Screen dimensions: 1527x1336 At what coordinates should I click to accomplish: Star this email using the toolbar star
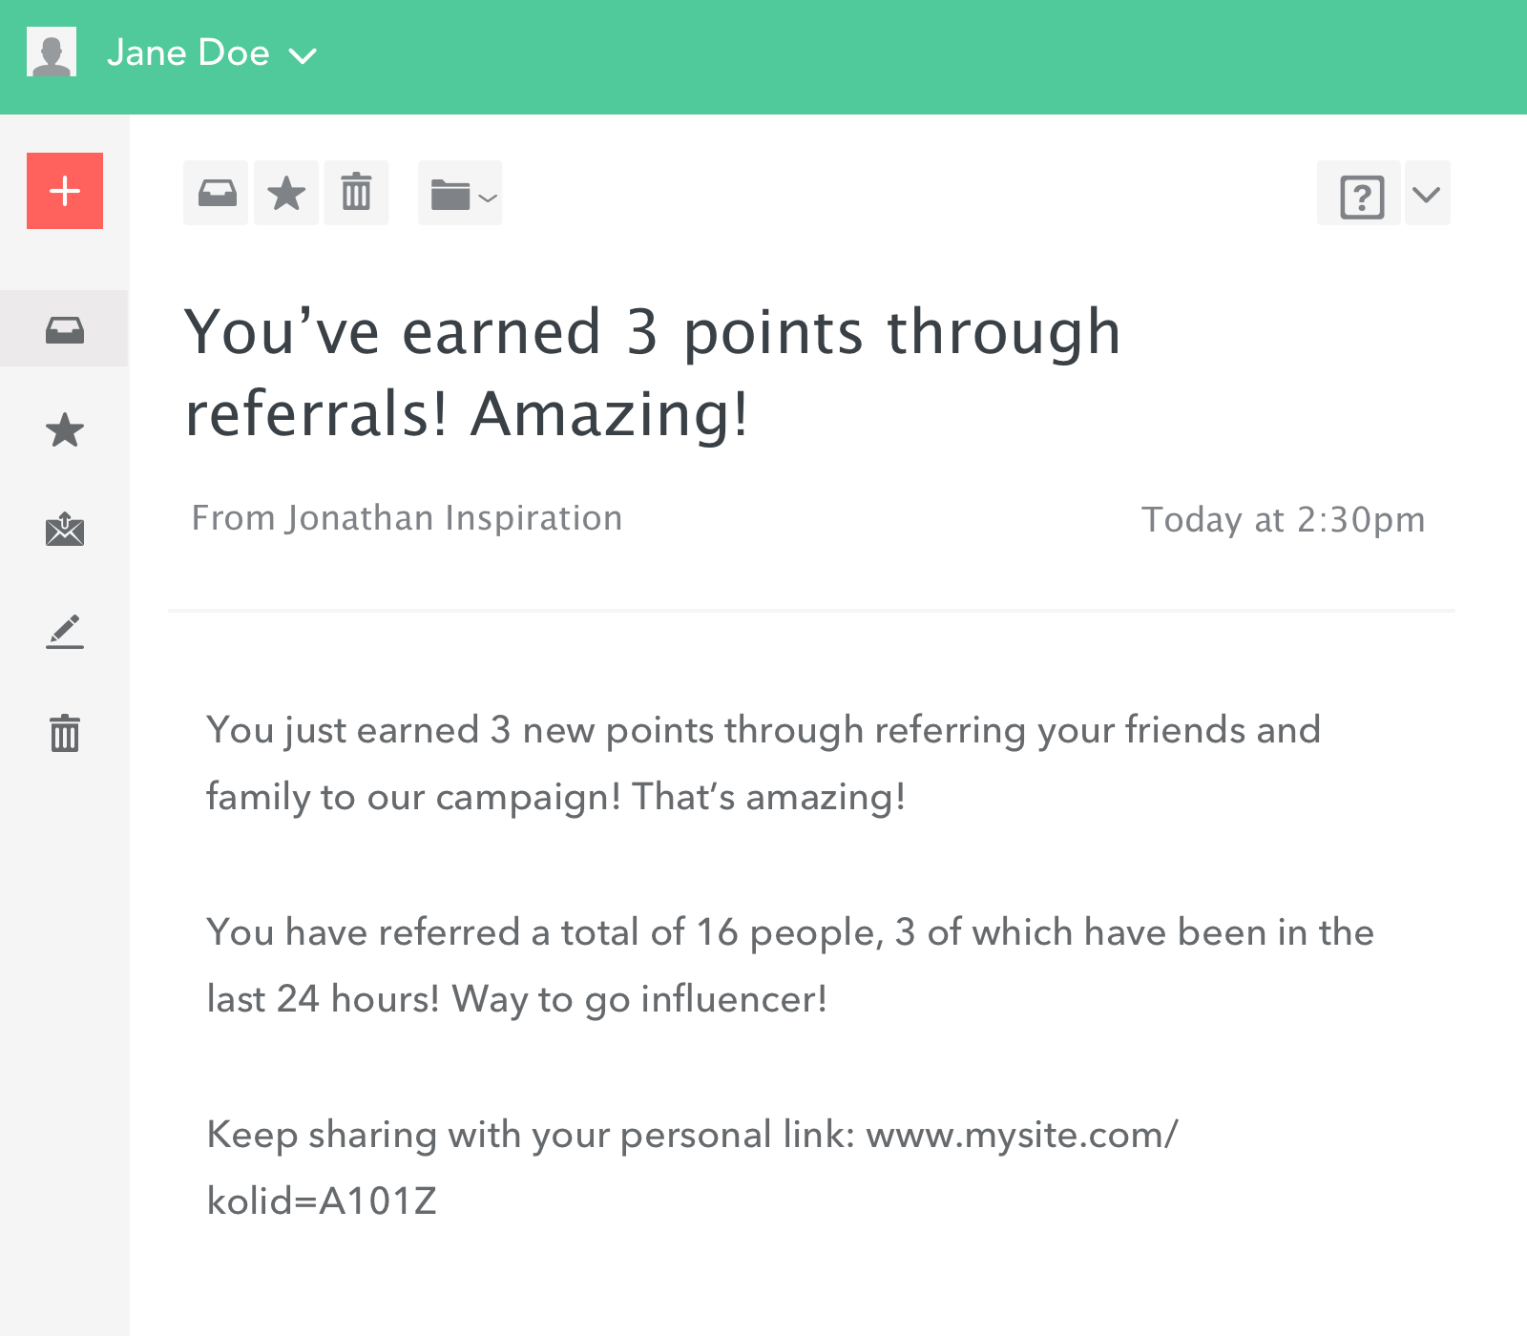click(x=286, y=194)
